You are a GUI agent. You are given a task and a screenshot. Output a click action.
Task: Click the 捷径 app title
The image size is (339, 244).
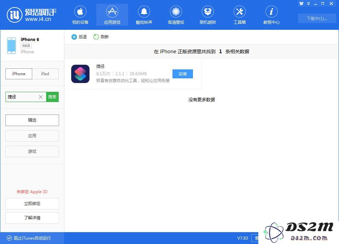100,66
